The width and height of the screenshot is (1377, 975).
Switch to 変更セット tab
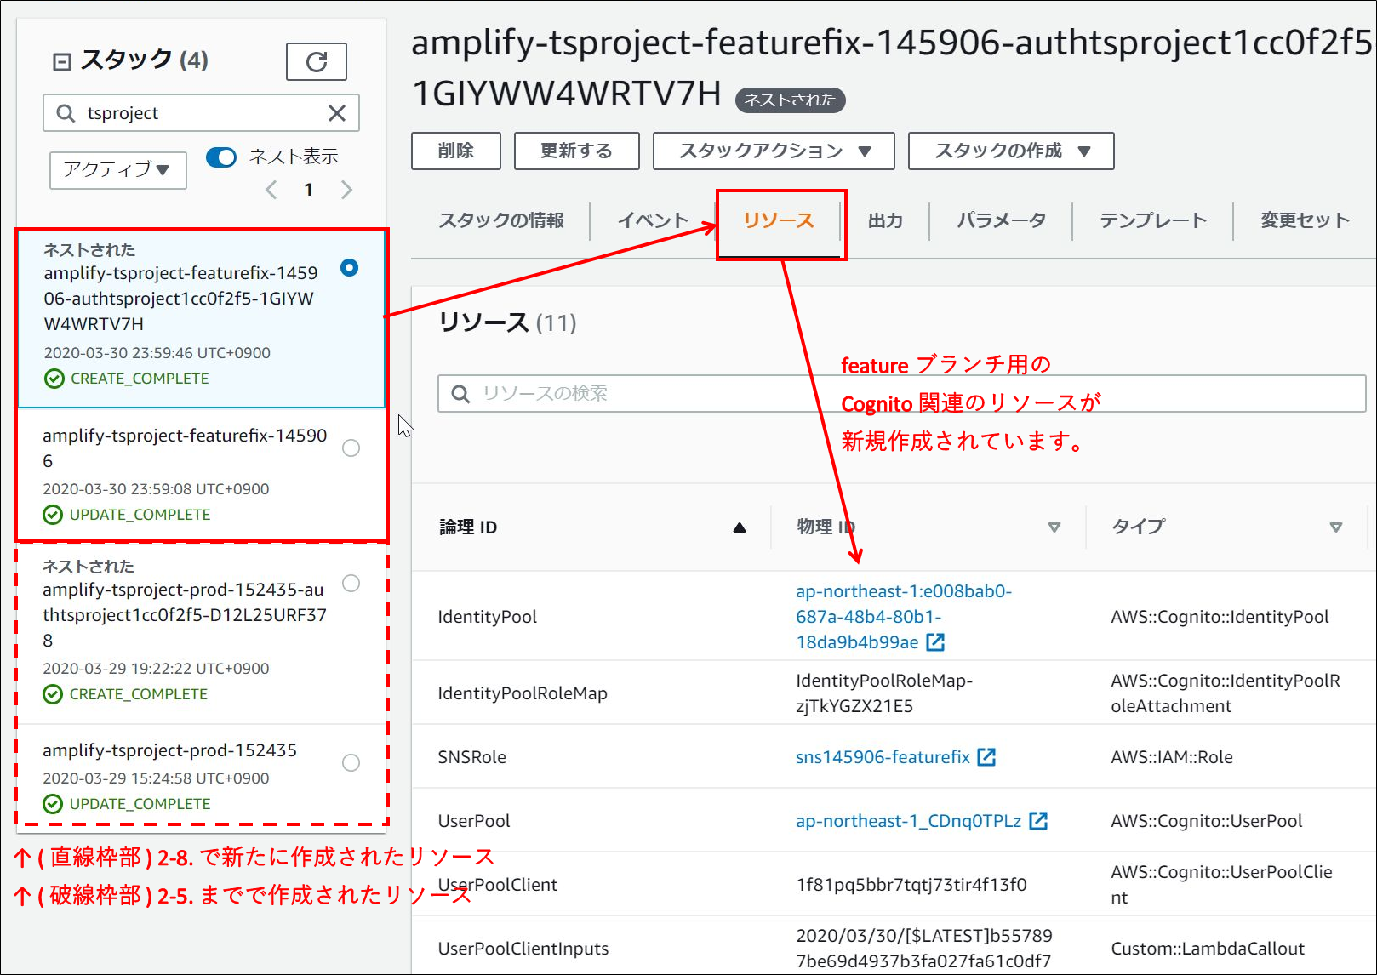pyautogui.click(x=1305, y=221)
